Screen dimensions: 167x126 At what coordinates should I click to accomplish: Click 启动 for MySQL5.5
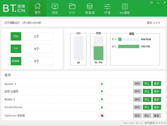pyautogui.click(x=137, y=99)
